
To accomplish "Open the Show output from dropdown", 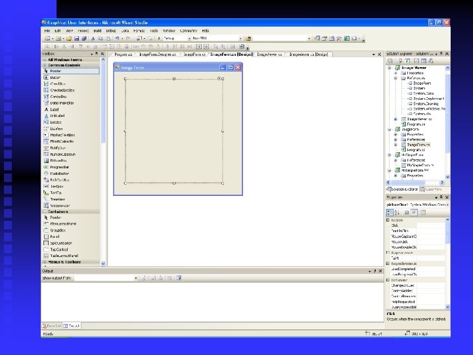I will point(136,278).
